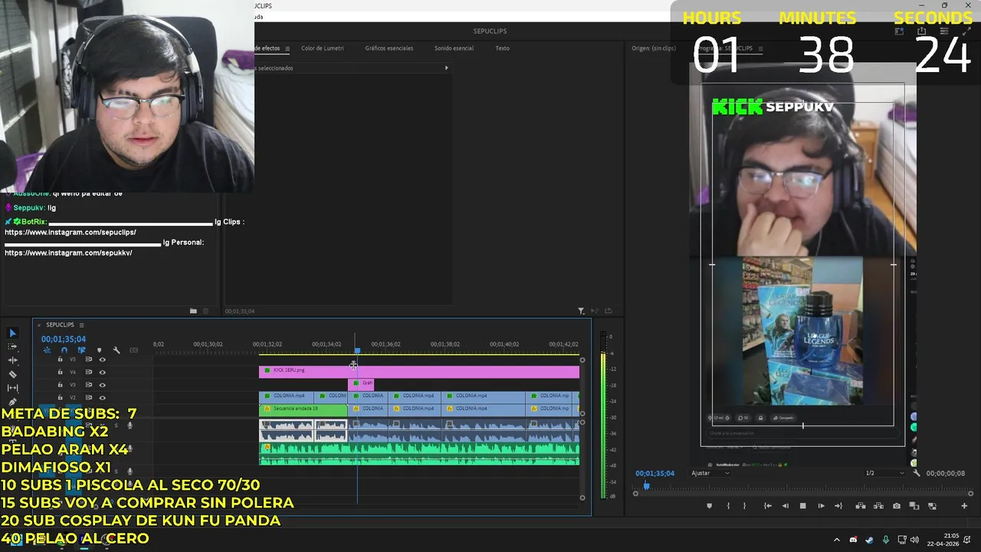
Task: Switch to the Gráficos esenciales tab
Action: tap(389, 48)
